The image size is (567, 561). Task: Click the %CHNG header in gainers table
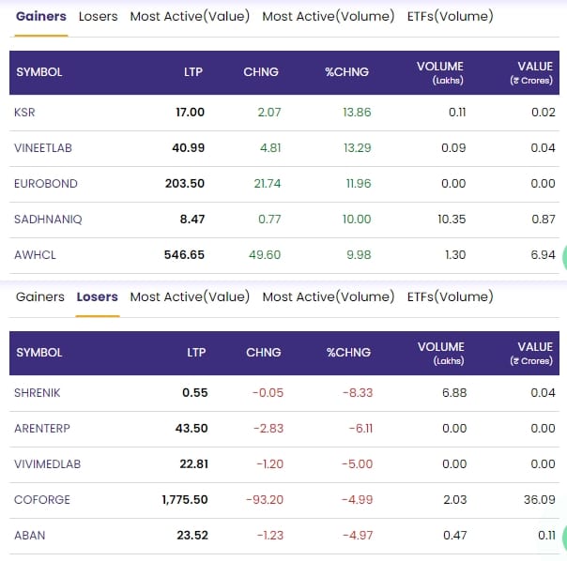click(x=346, y=72)
